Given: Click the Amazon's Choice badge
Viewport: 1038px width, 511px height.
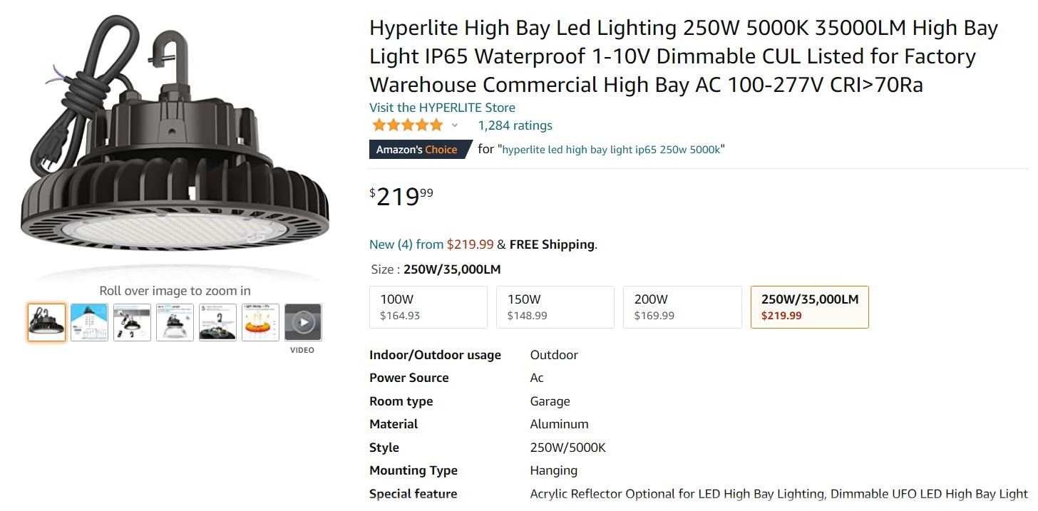Looking at the screenshot, I should (417, 150).
